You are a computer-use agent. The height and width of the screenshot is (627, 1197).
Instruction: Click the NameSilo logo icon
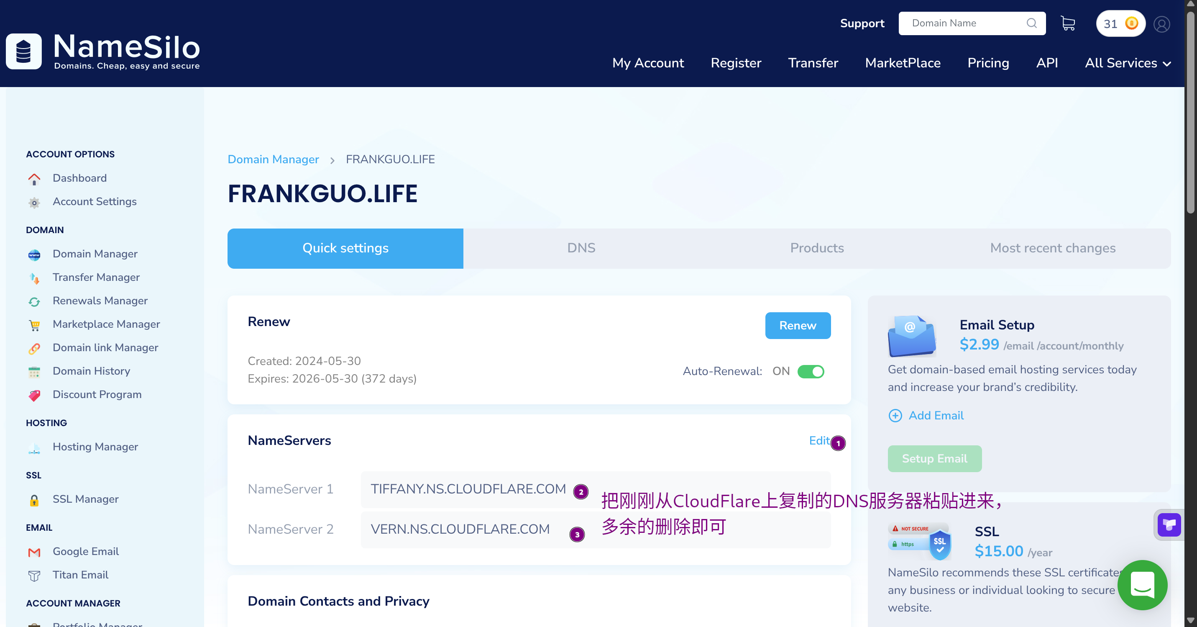[24, 51]
